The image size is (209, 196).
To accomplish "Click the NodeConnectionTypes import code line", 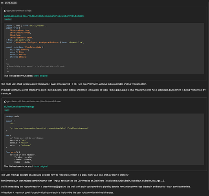I will (45, 42).
